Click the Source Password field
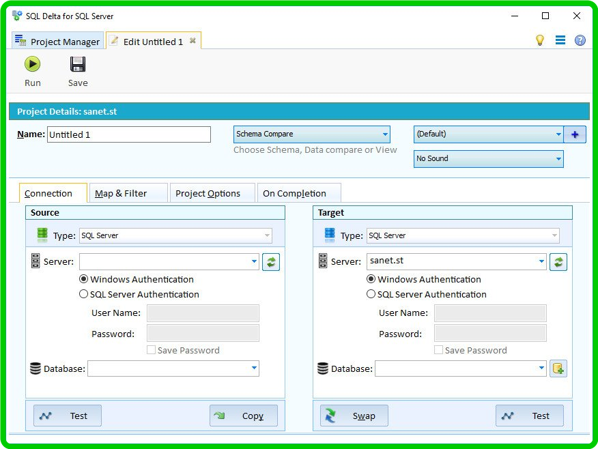 (x=203, y=333)
